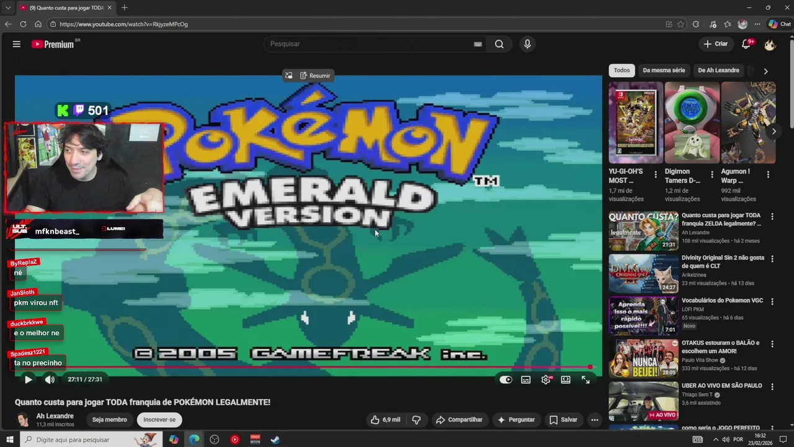This screenshot has height=447, width=794.
Task: Select the Todos filter chip
Action: click(622, 70)
